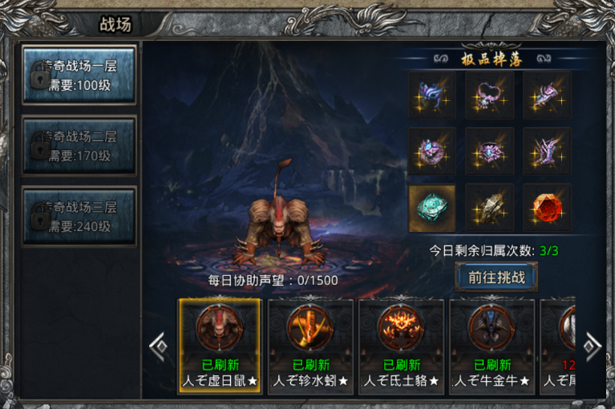Viewport: 615px width, 409px height.
Task: Select the blue helmet drop item
Action: click(432, 95)
